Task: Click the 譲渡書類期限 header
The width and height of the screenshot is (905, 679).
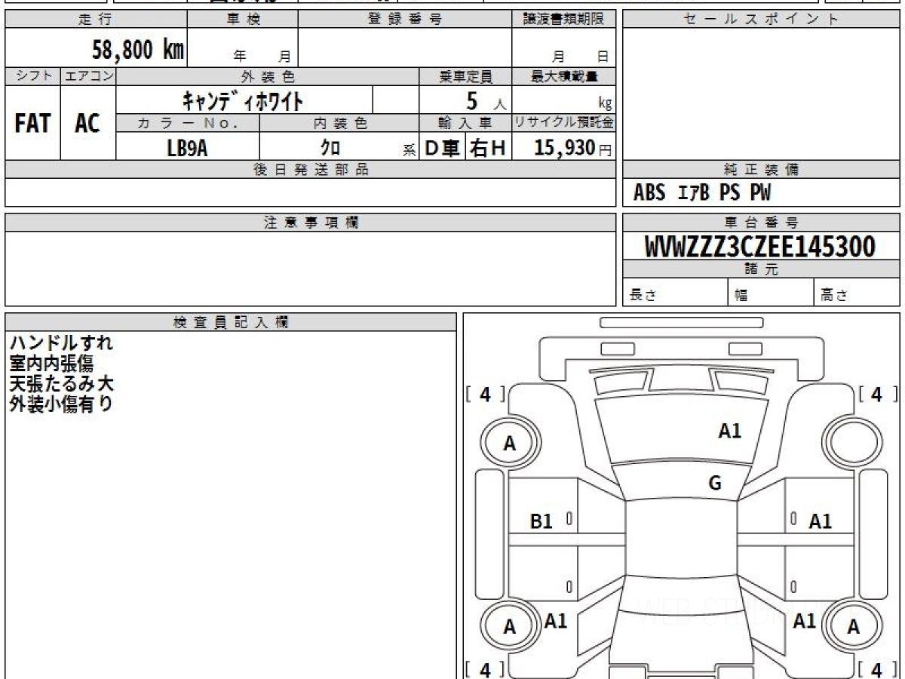Action: 564,20
